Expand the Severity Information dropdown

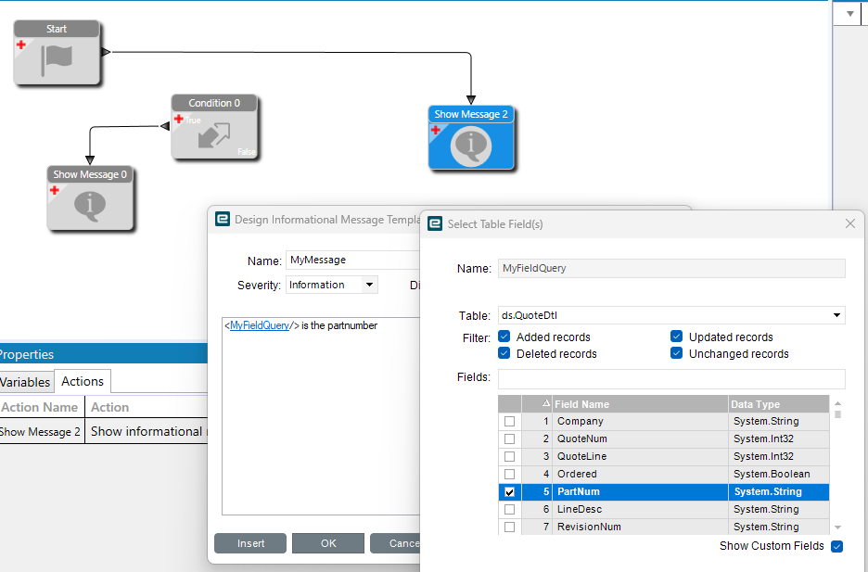click(x=369, y=285)
